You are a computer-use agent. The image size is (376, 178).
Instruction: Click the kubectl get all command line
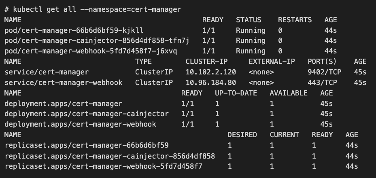93,9
